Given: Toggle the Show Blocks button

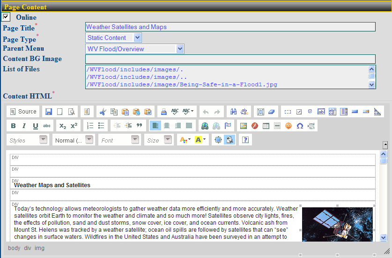Looking at the screenshot, I should click(x=229, y=140).
